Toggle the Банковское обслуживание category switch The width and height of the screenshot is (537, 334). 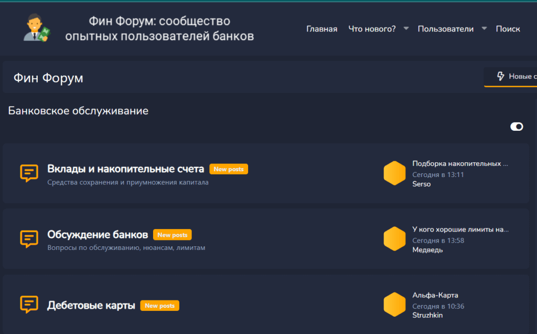click(x=517, y=127)
